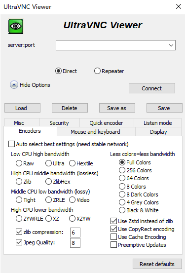Select the Zlib encoder radio button
Screen dimensions: 185x273
pyautogui.click(x=19, y=182)
